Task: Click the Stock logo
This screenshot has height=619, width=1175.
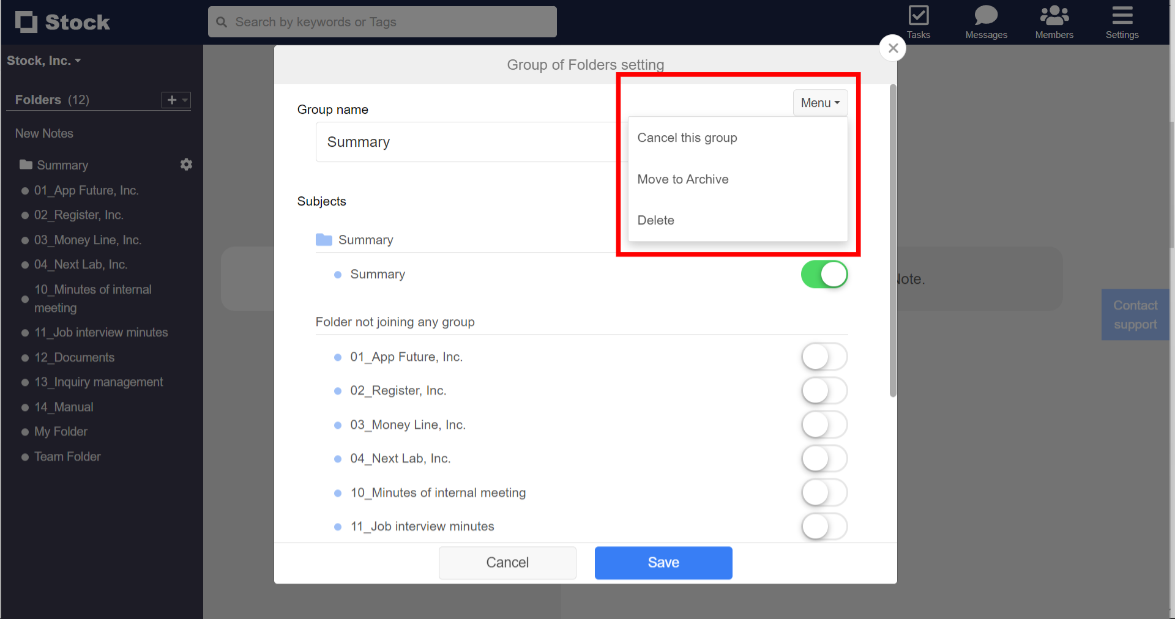Action: pyautogui.click(x=61, y=21)
